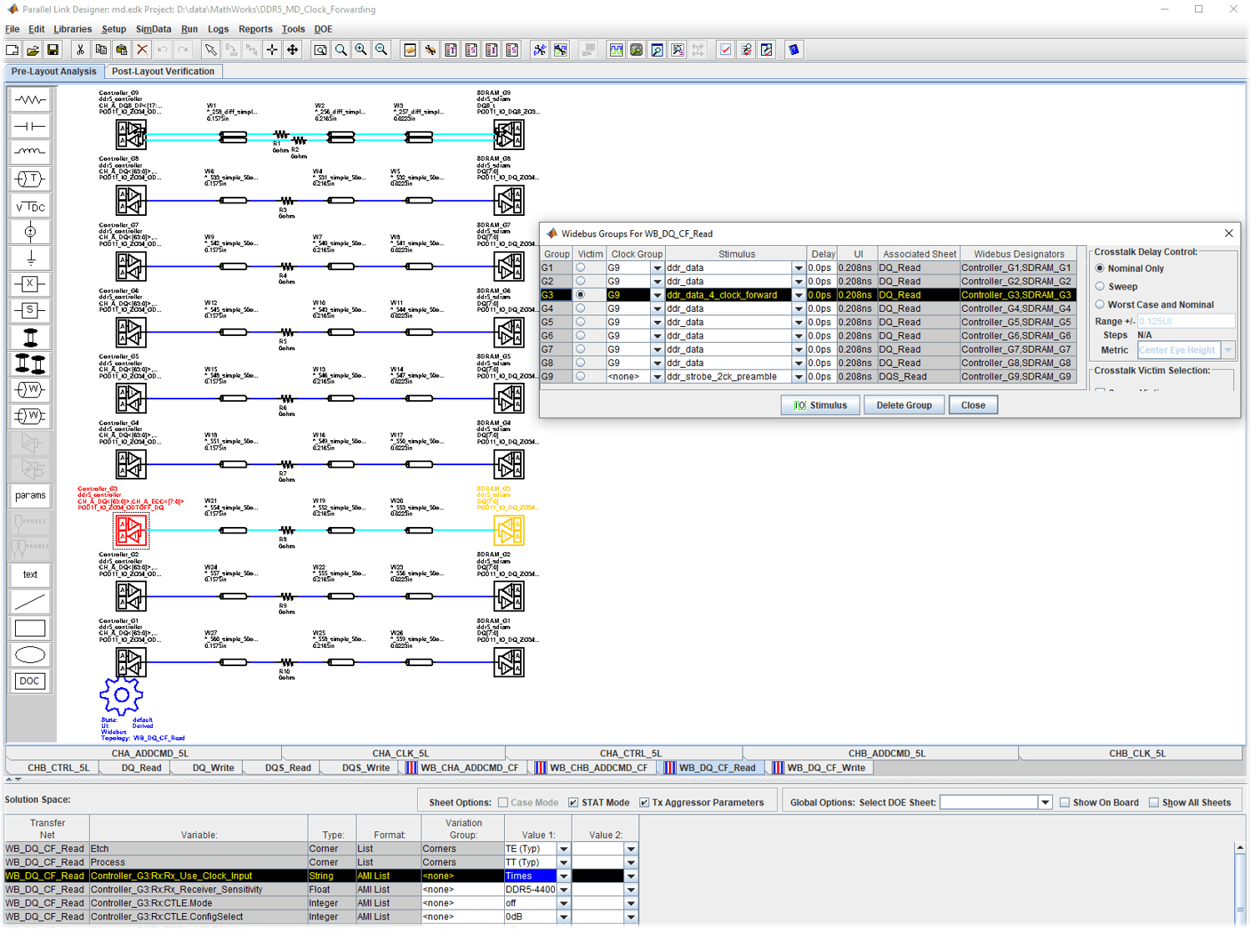Image resolution: width=1250 pixels, height=933 pixels.
Task: Select G9 as the victim group
Action: [x=580, y=376]
